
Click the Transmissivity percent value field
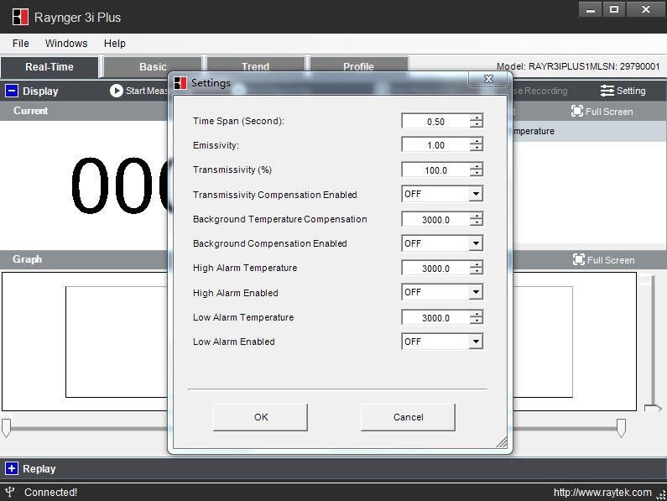pyautogui.click(x=435, y=170)
